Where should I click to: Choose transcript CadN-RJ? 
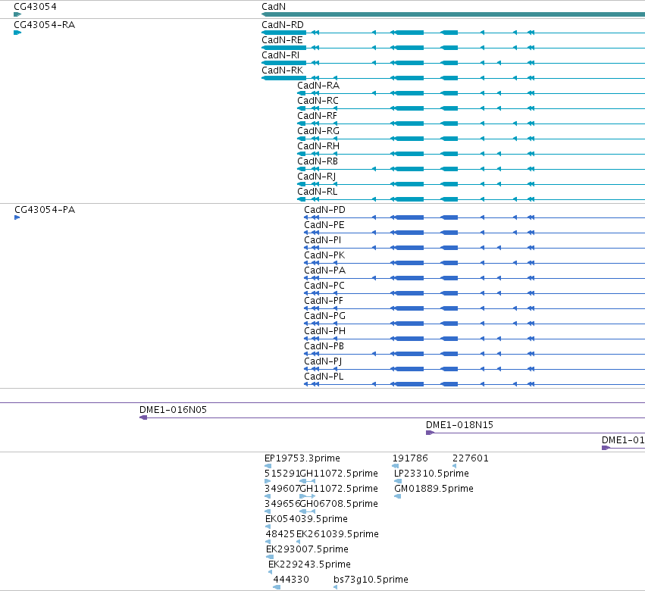317,177
